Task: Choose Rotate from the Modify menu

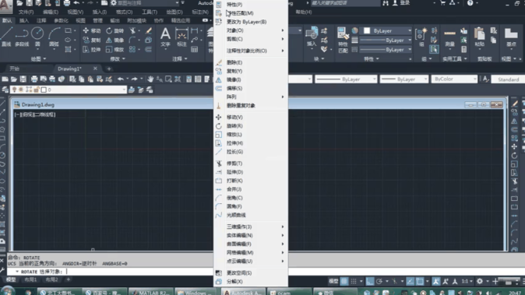Action: (234, 126)
